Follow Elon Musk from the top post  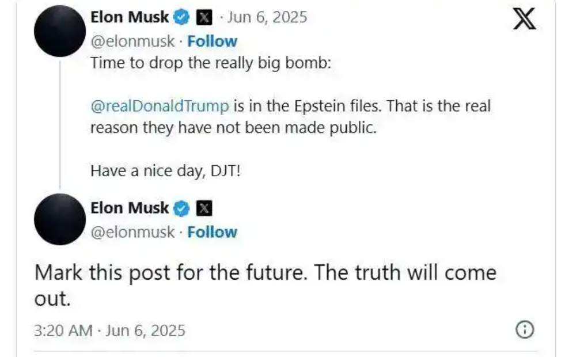[212, 41]
